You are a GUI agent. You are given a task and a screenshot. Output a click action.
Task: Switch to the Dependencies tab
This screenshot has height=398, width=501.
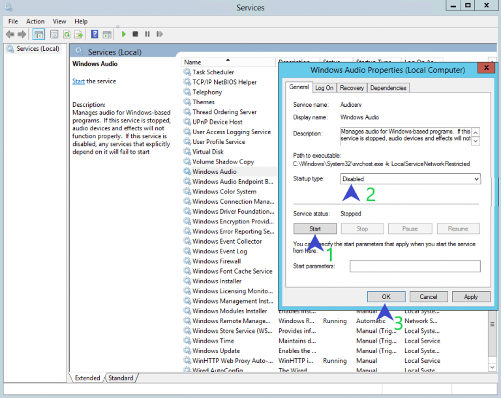[388, 88]
